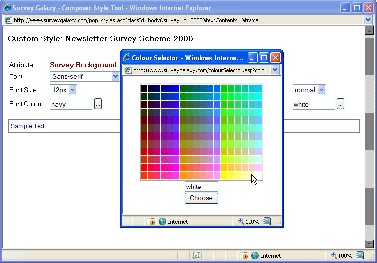Click zoom magnifier icon in Colour Selector status bar
377x263 pixels.
click(241, 221)
